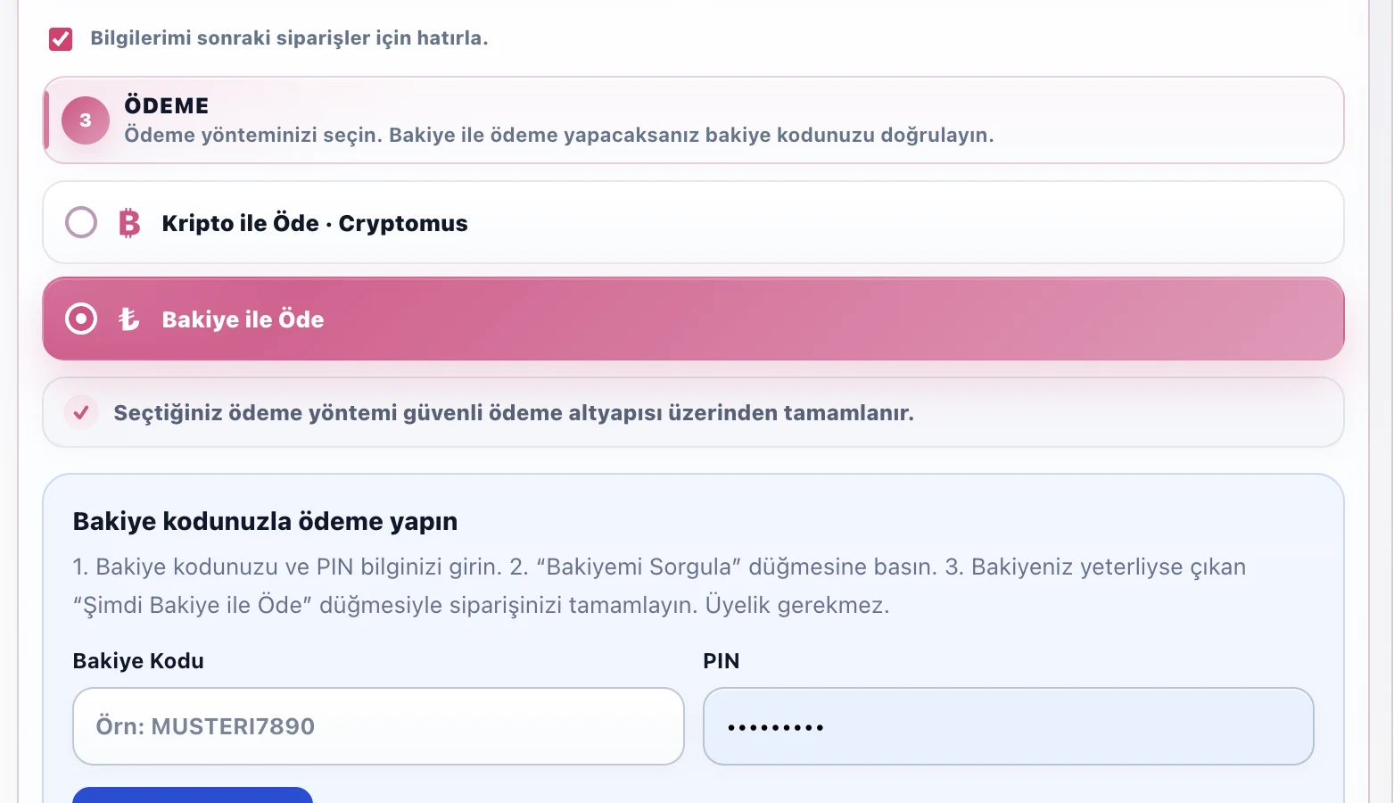The height and width of the screenshot is (803, 1394).
Task: Click the Bitcoin icon beside Kripto ile Öde
Action: (129, 223)
